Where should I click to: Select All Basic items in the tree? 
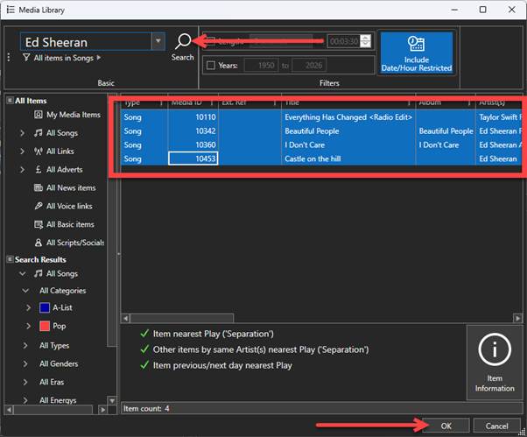coord(70,224)
